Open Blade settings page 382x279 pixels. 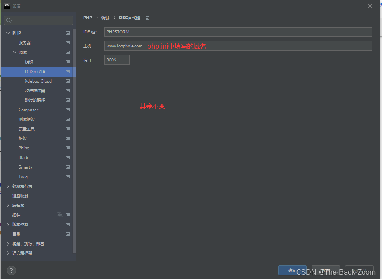click(x=24, y=157)
